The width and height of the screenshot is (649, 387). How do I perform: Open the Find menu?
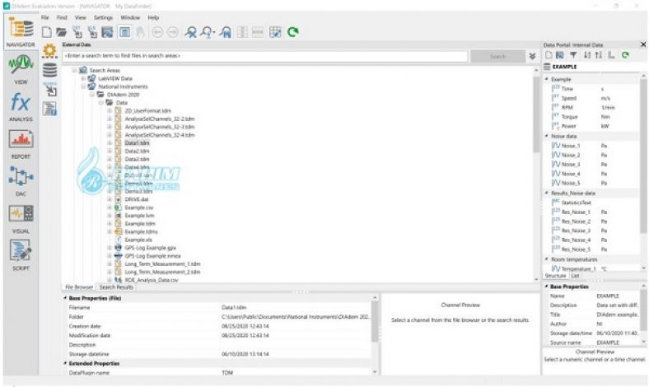tap(62, 17)
